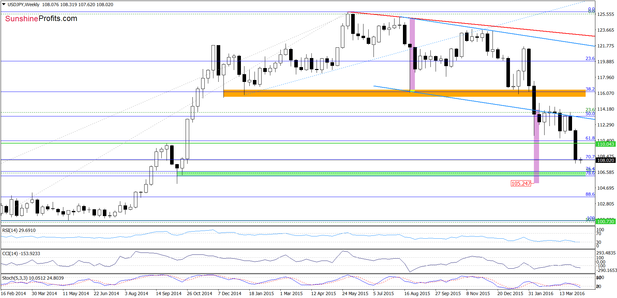Viewport: 617px width, 298px height.
Task: Click the 14 Sep 2014 date label
Action: tap(168, 293)
